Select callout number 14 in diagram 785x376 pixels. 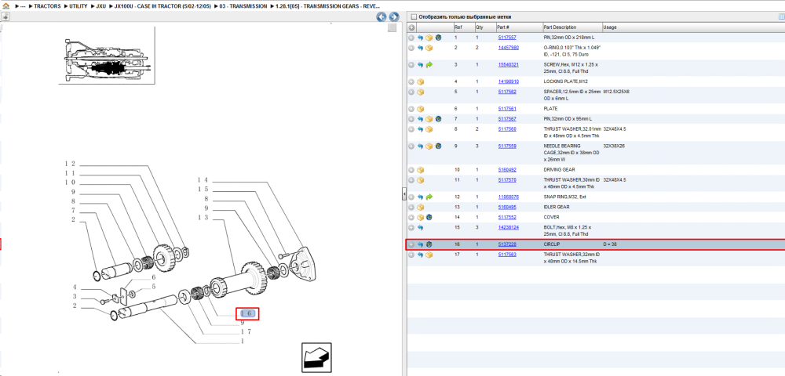[203, 179]
